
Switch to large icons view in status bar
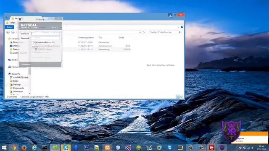(x=182, y=97)
